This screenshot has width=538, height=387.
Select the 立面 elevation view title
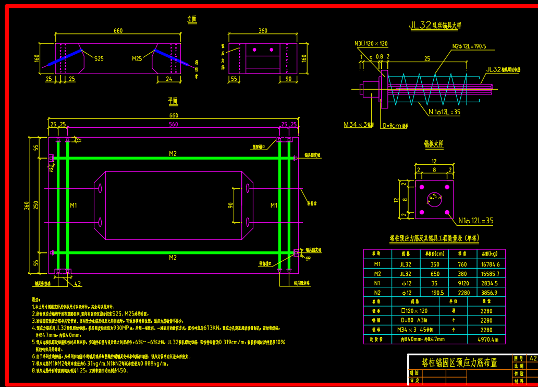(x=192, y=19)
